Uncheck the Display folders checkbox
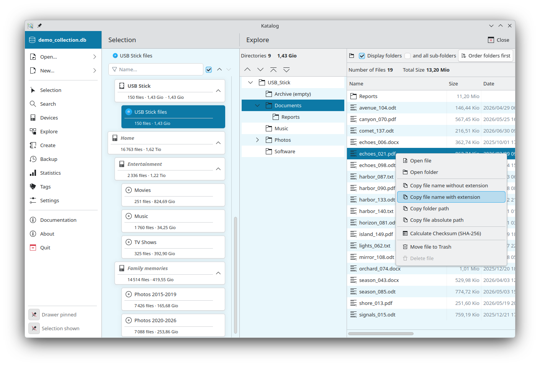540x367 pixels. (362, 56)
